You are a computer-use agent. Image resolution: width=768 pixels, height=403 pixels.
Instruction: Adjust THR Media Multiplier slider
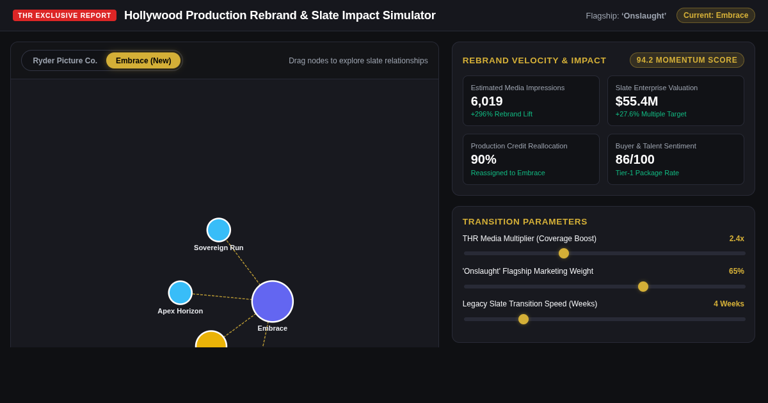[x=604, y=253]
